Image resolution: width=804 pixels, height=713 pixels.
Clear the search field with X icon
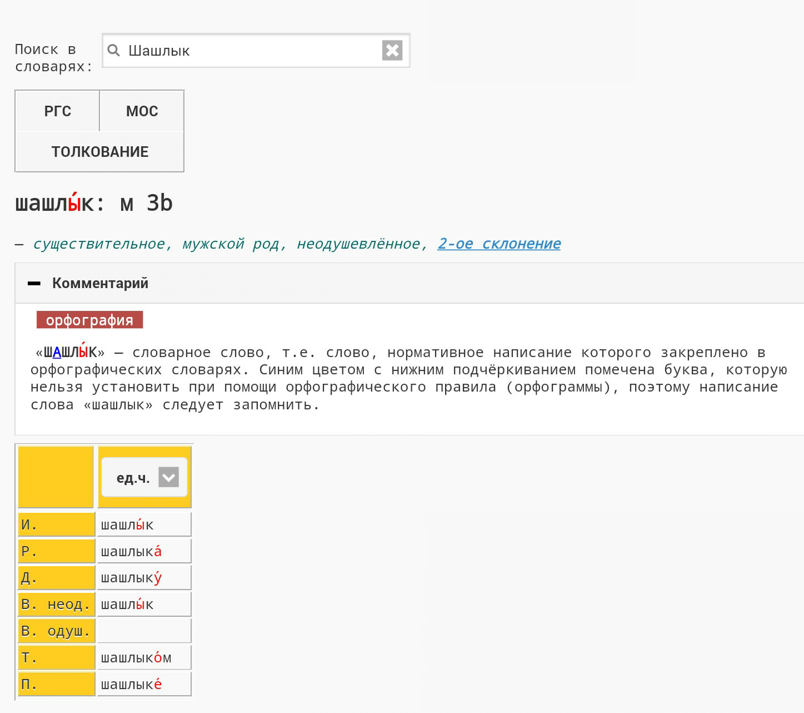coord(392,51)
